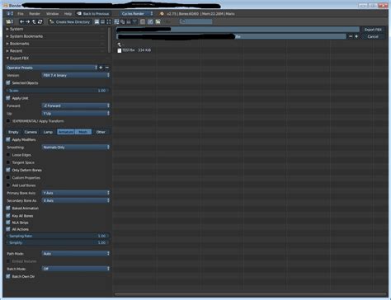The width and height of the screenshot is (391, 300).
Task: Open the Help menu
Action: click(68, 13)
